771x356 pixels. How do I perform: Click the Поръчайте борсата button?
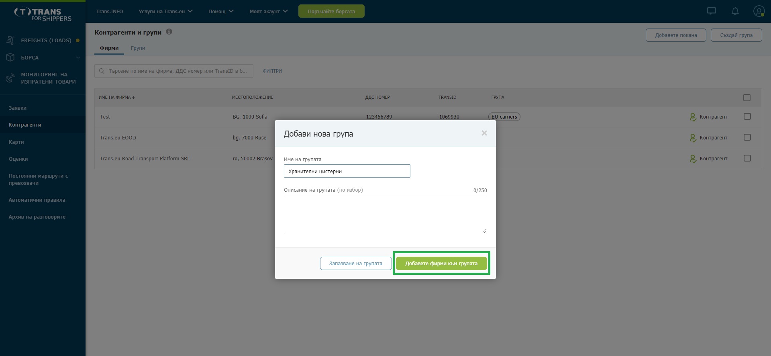click(331, 11)
